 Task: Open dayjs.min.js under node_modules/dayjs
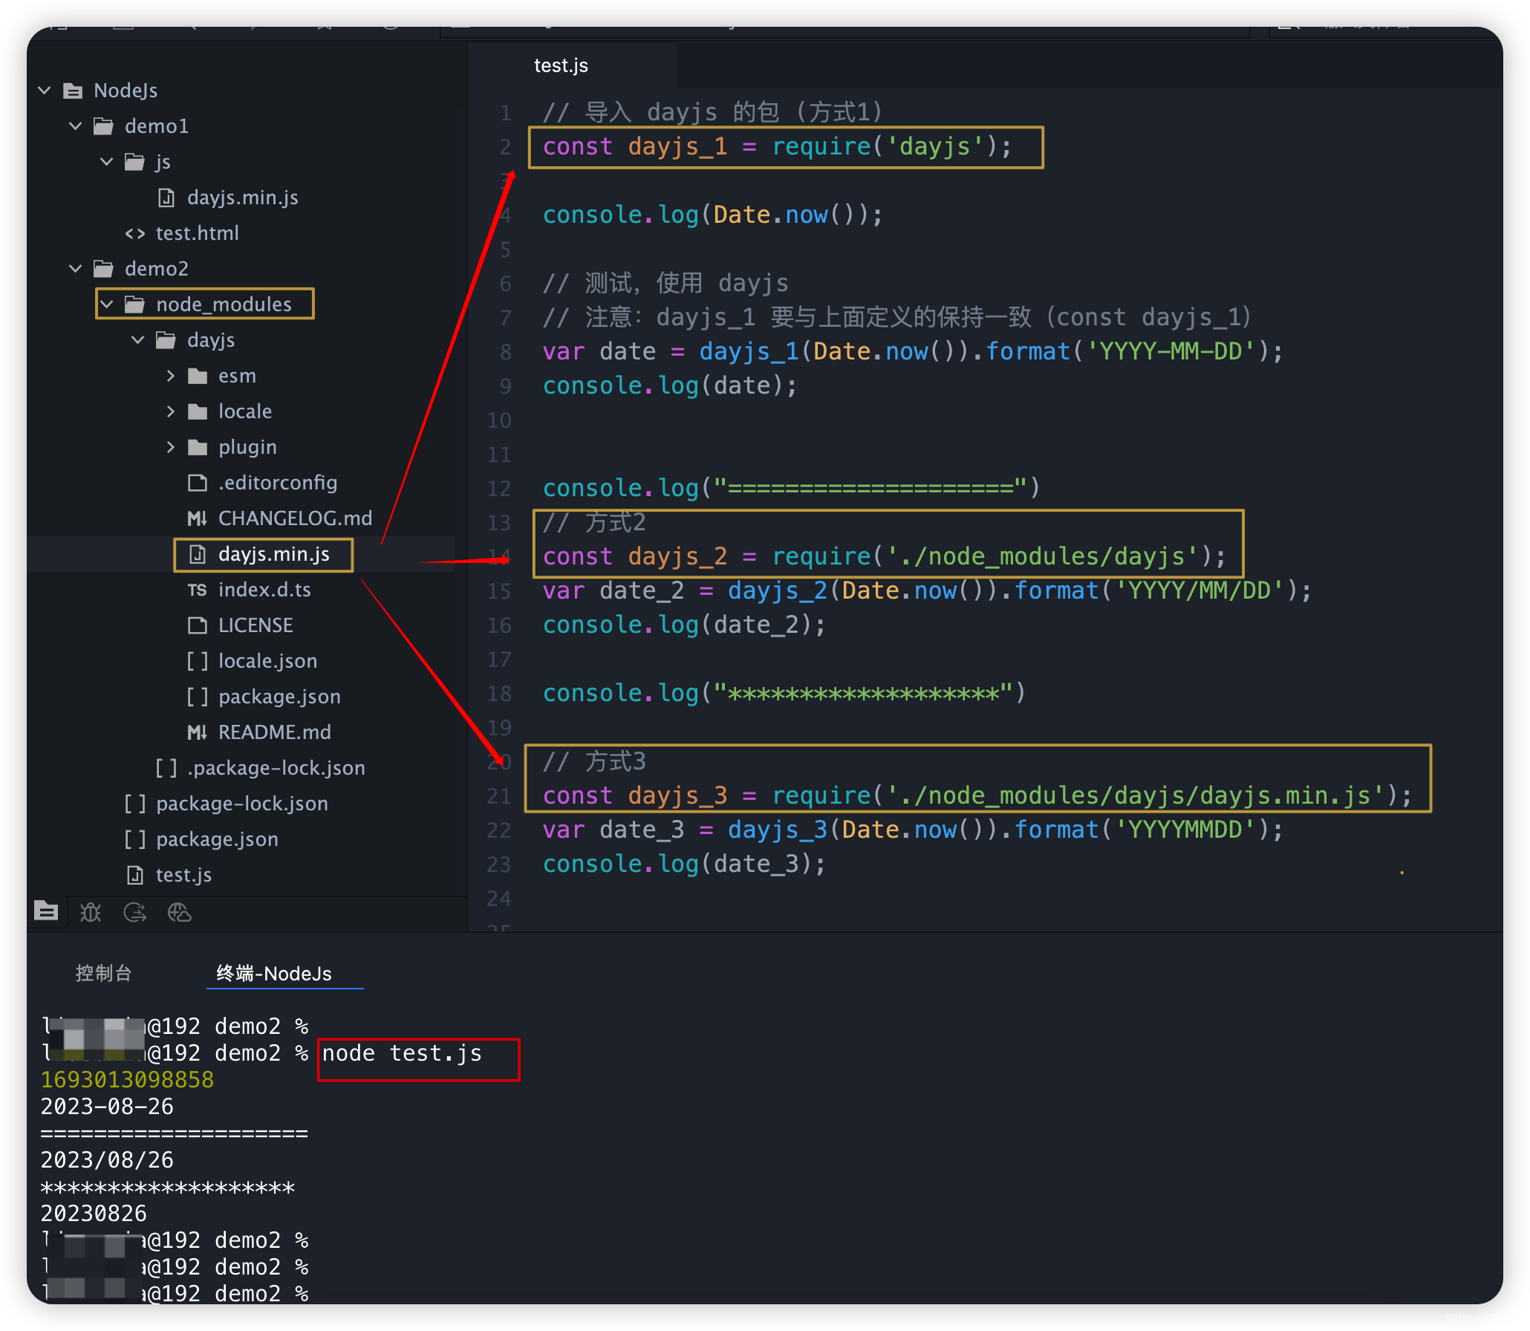point(274,554)
